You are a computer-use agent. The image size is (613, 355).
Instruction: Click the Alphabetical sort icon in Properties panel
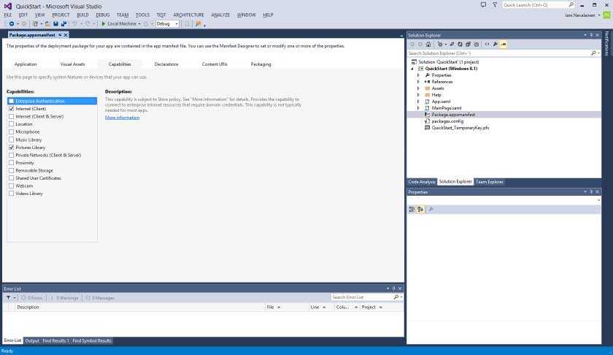coord(420,210)
